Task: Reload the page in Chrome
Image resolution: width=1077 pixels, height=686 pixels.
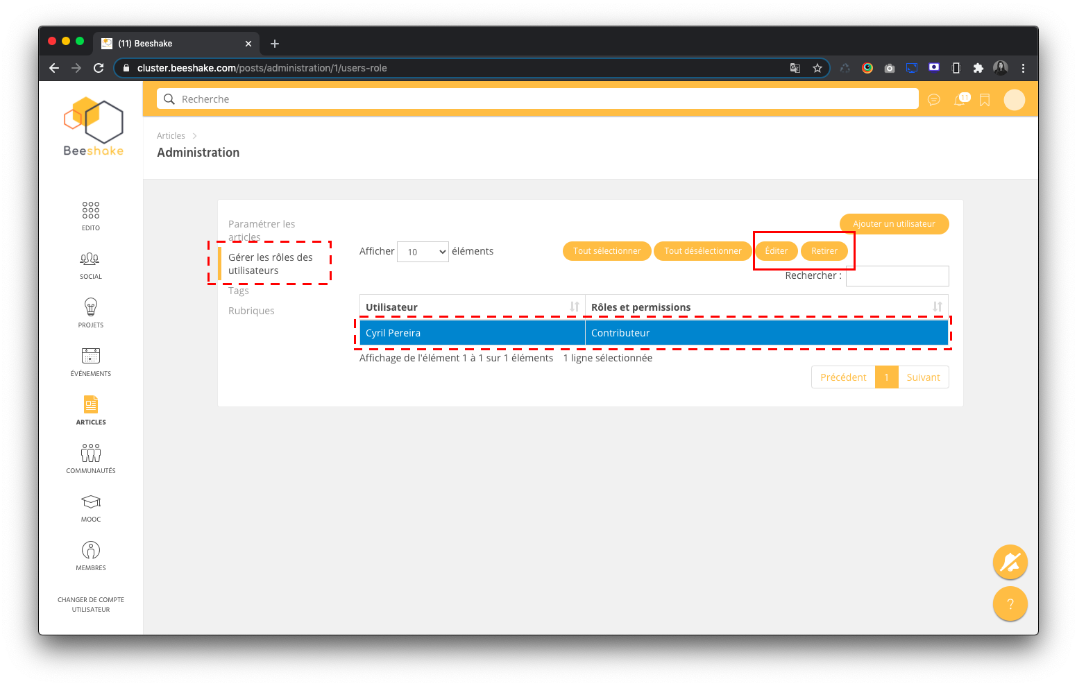Action: coord(99,68)
